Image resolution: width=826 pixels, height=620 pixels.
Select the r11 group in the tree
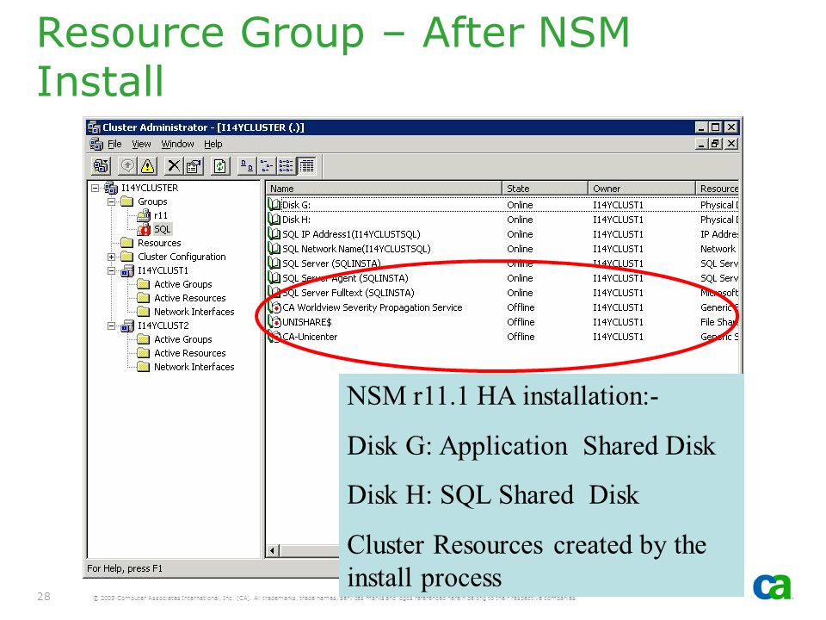click(x=161, y=215)
